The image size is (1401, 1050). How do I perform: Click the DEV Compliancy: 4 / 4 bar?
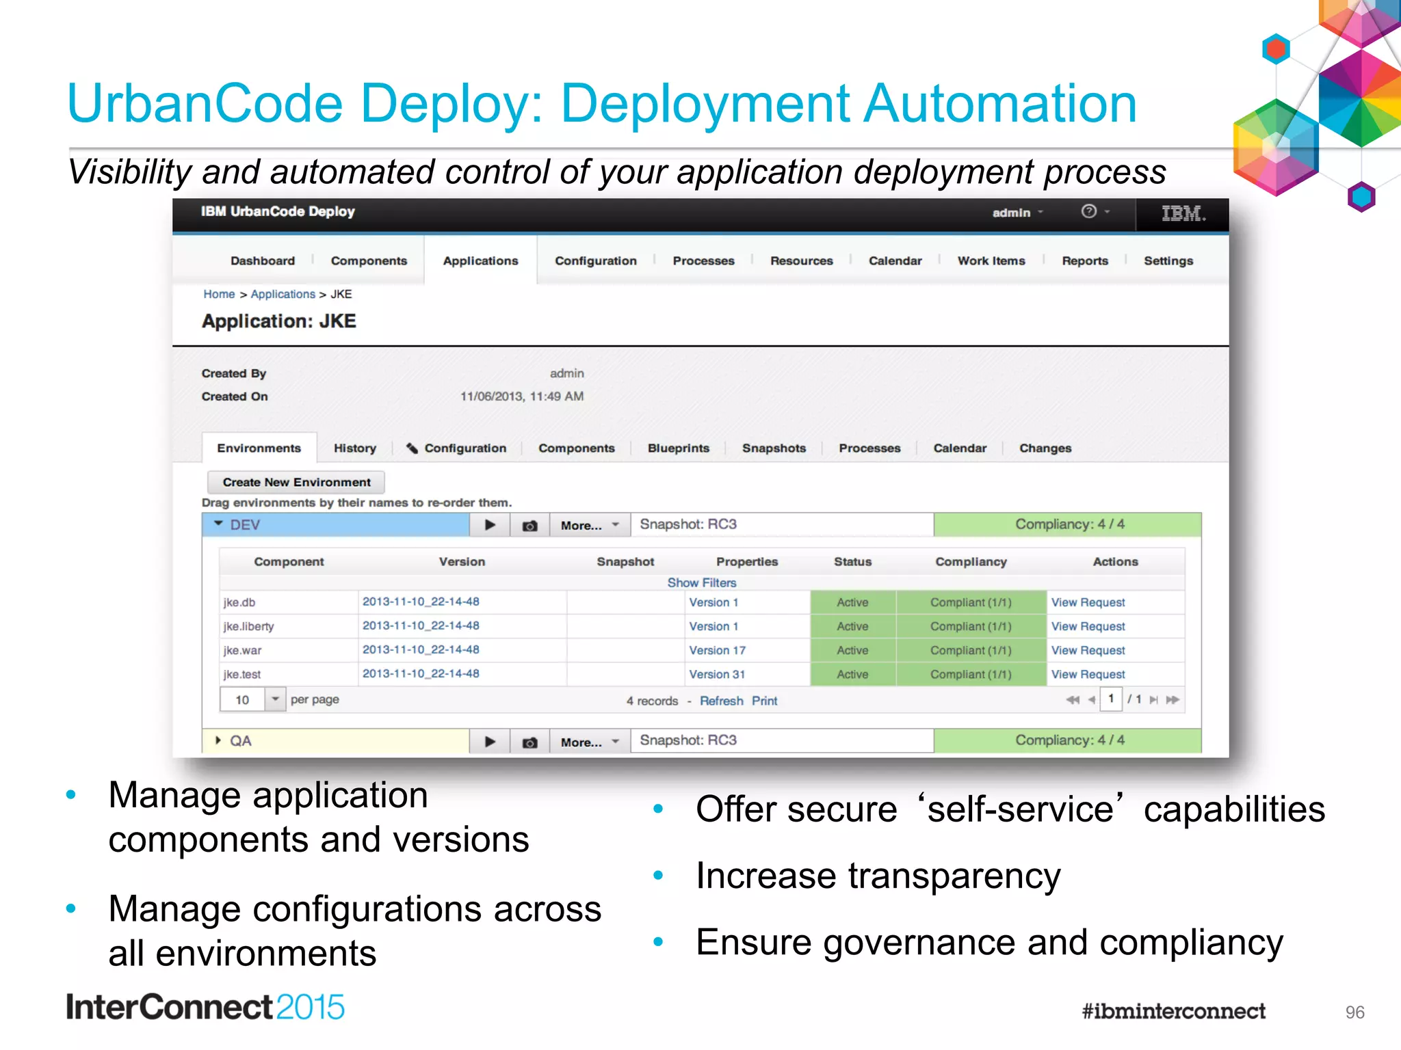(x=1068, y=524)
